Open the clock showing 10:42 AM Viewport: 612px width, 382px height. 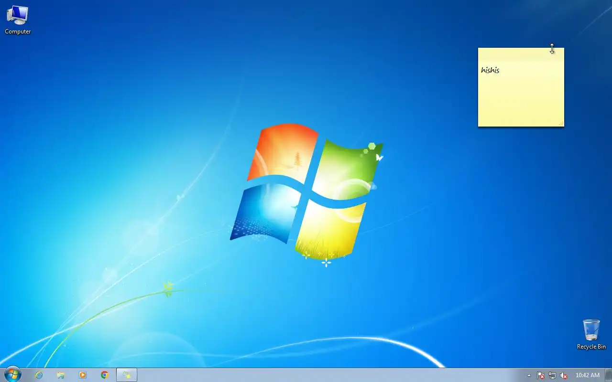point(588,375)
